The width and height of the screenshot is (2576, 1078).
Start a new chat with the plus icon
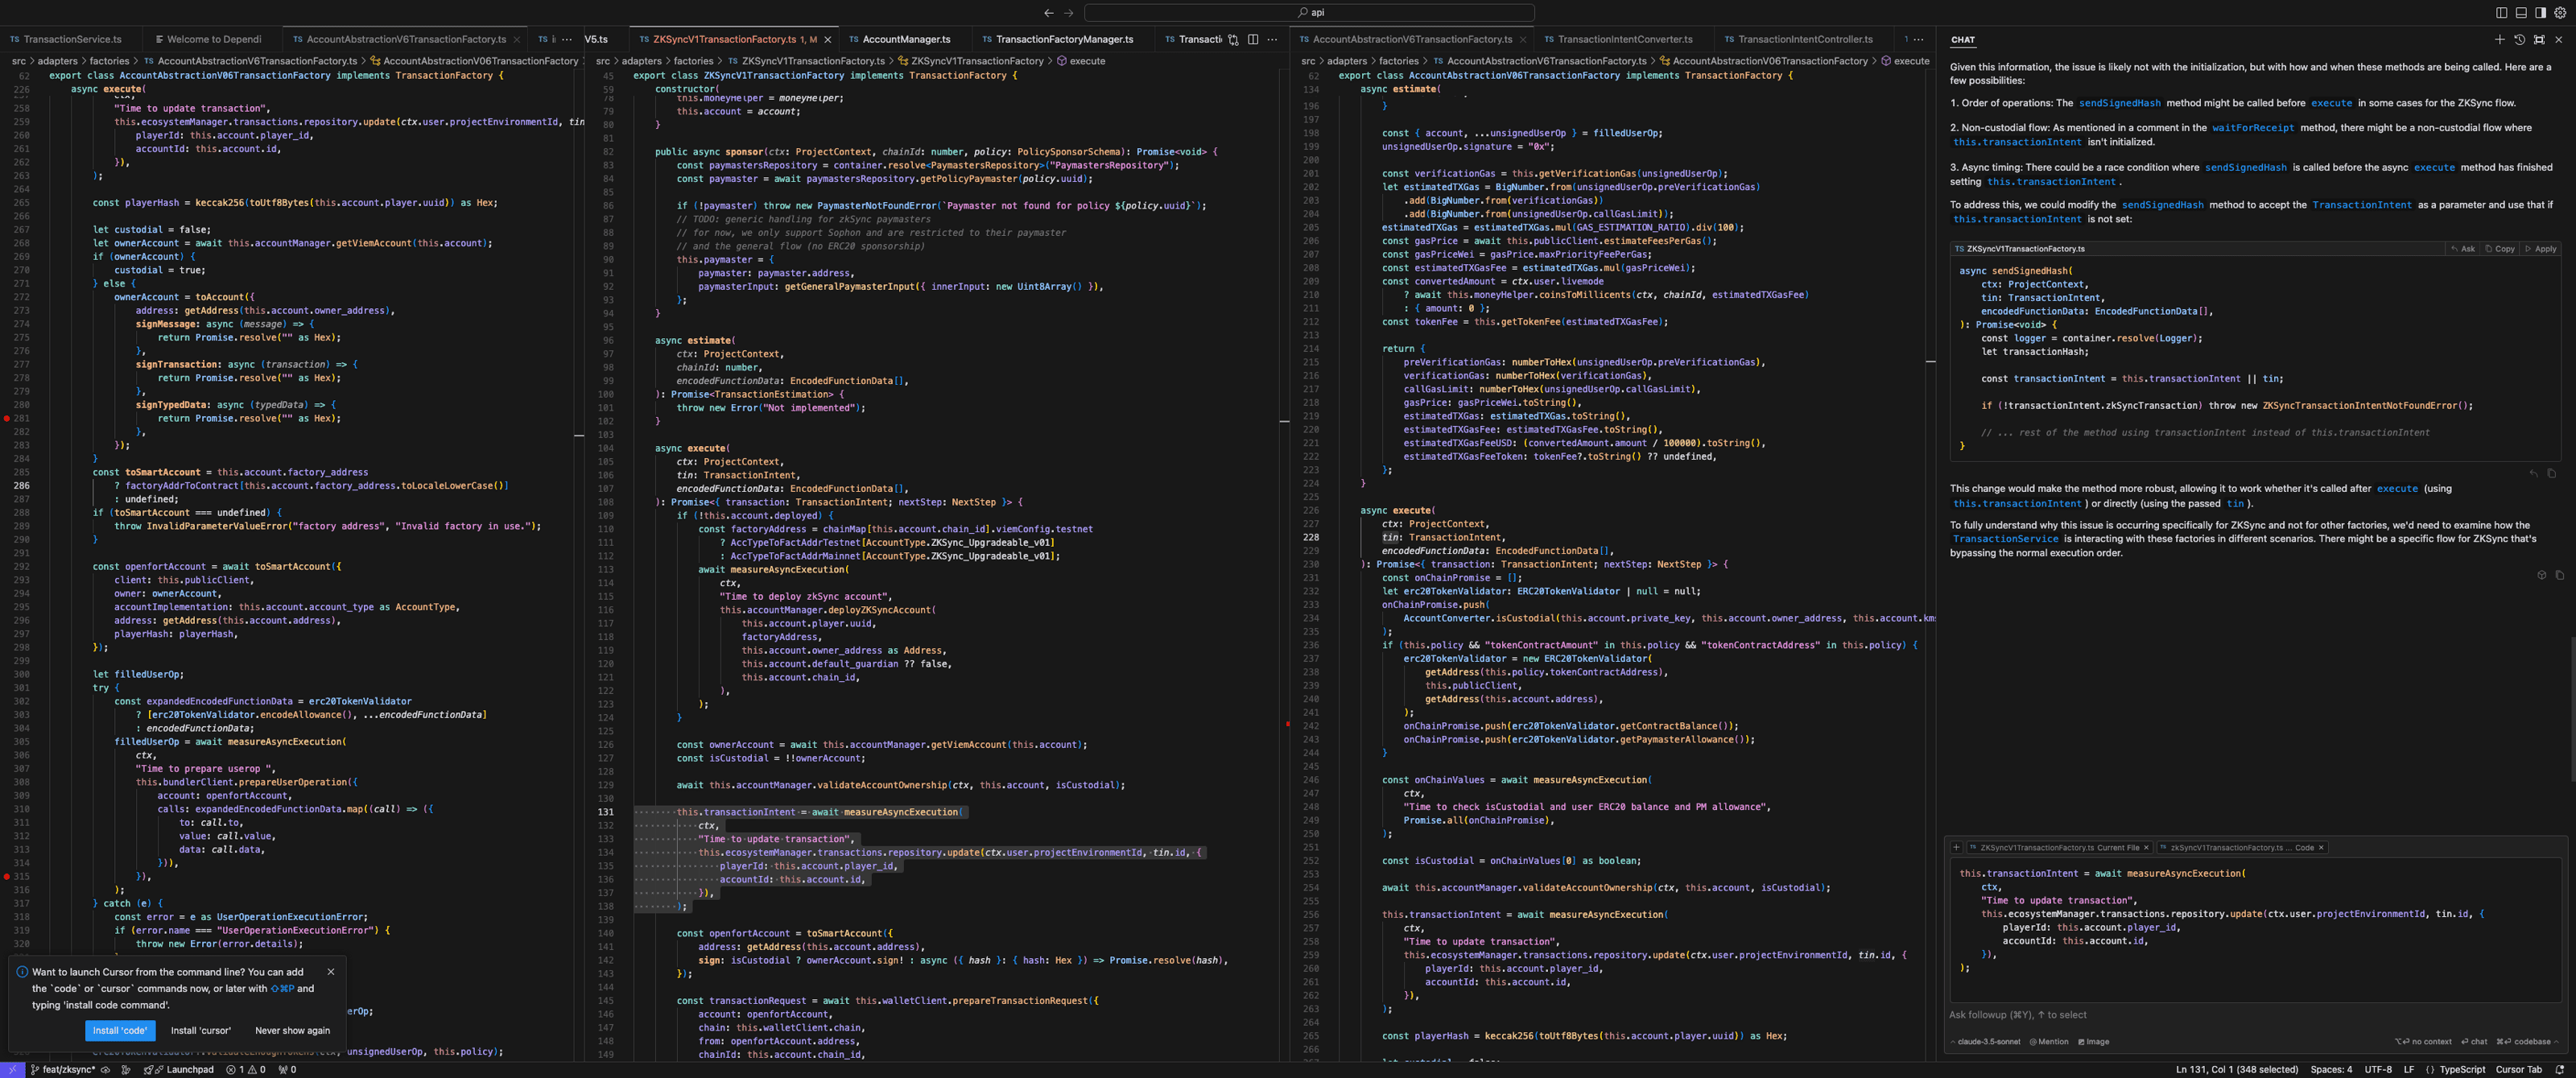coord(2500,39)
